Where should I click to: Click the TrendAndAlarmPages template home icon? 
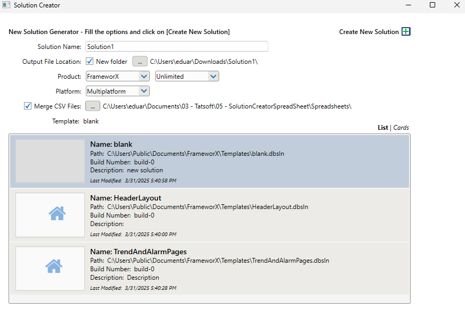[x=54, y=266]
